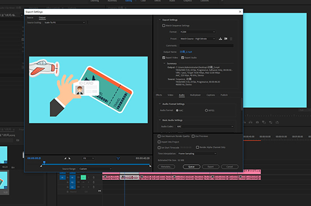Viewport: 311px width, 206px height.
Task: Click the blue playhead on the export preview timeline
Action: coord(44,163)
